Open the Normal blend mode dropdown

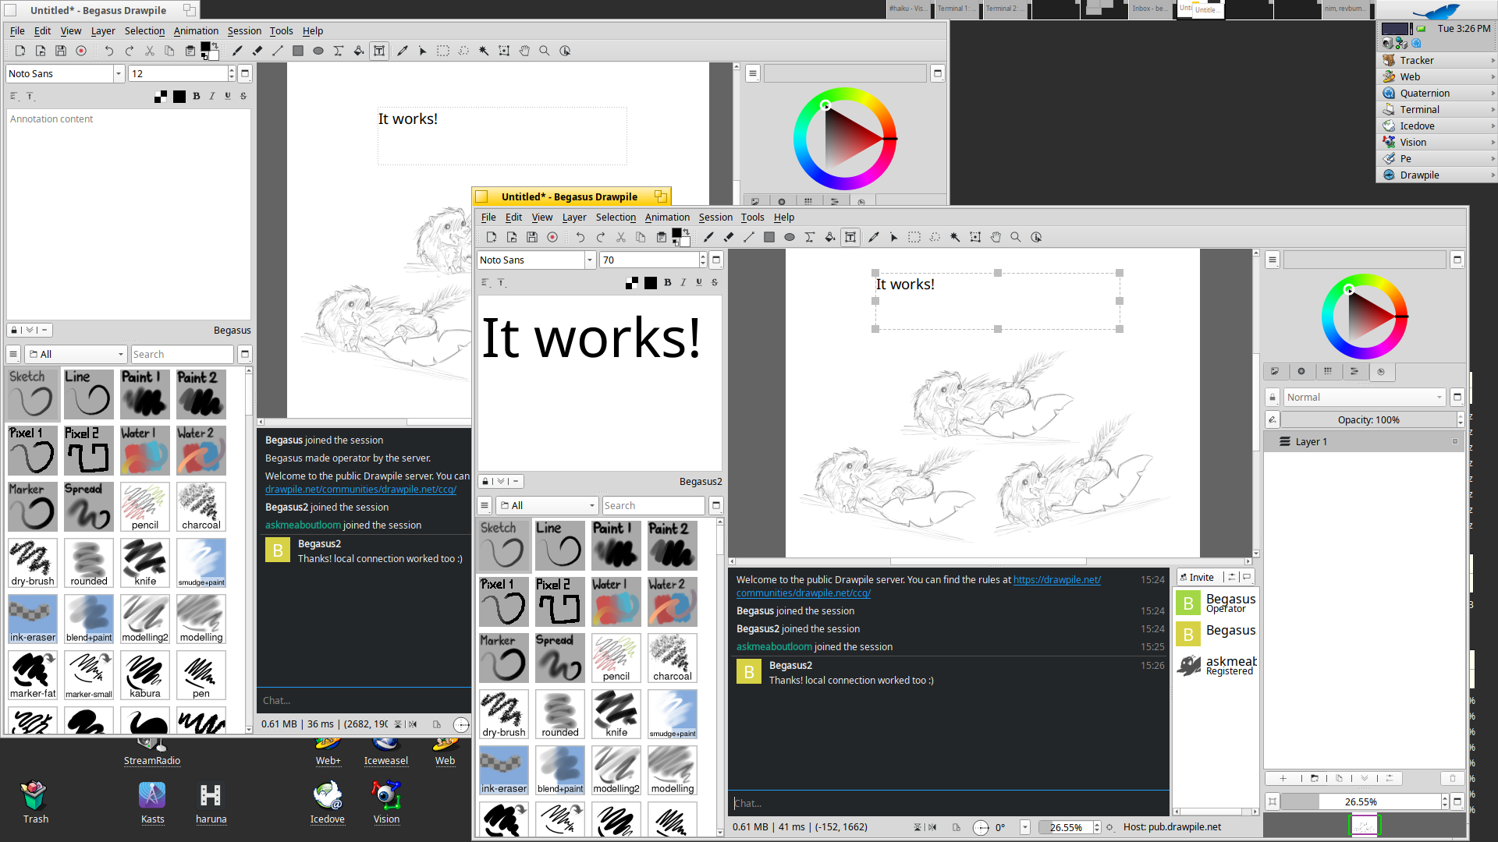click(1365, 398)
